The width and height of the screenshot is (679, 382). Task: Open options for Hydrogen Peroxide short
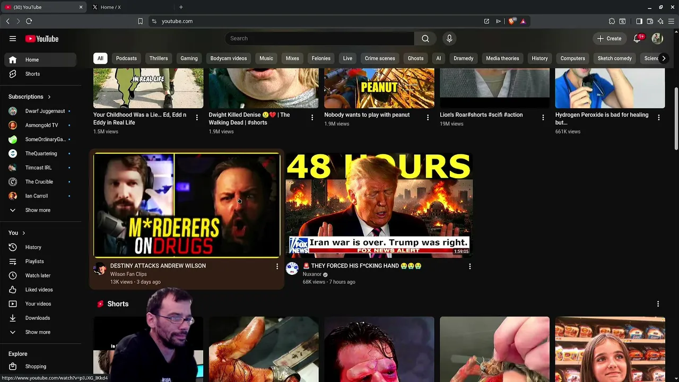tap(658, 117)
